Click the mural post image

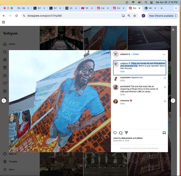point(60,101)
